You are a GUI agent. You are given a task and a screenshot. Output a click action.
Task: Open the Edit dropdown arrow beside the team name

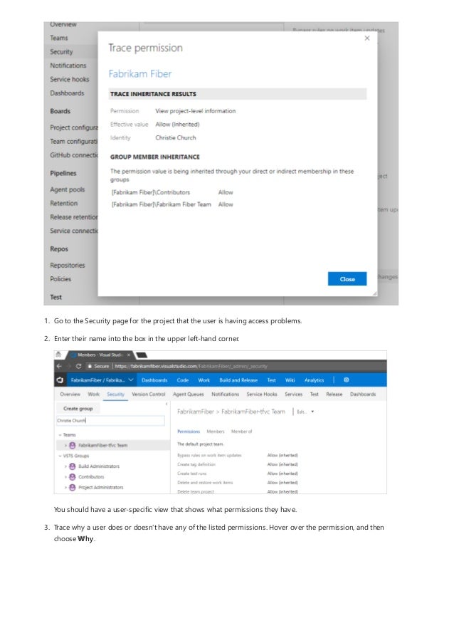312,412
